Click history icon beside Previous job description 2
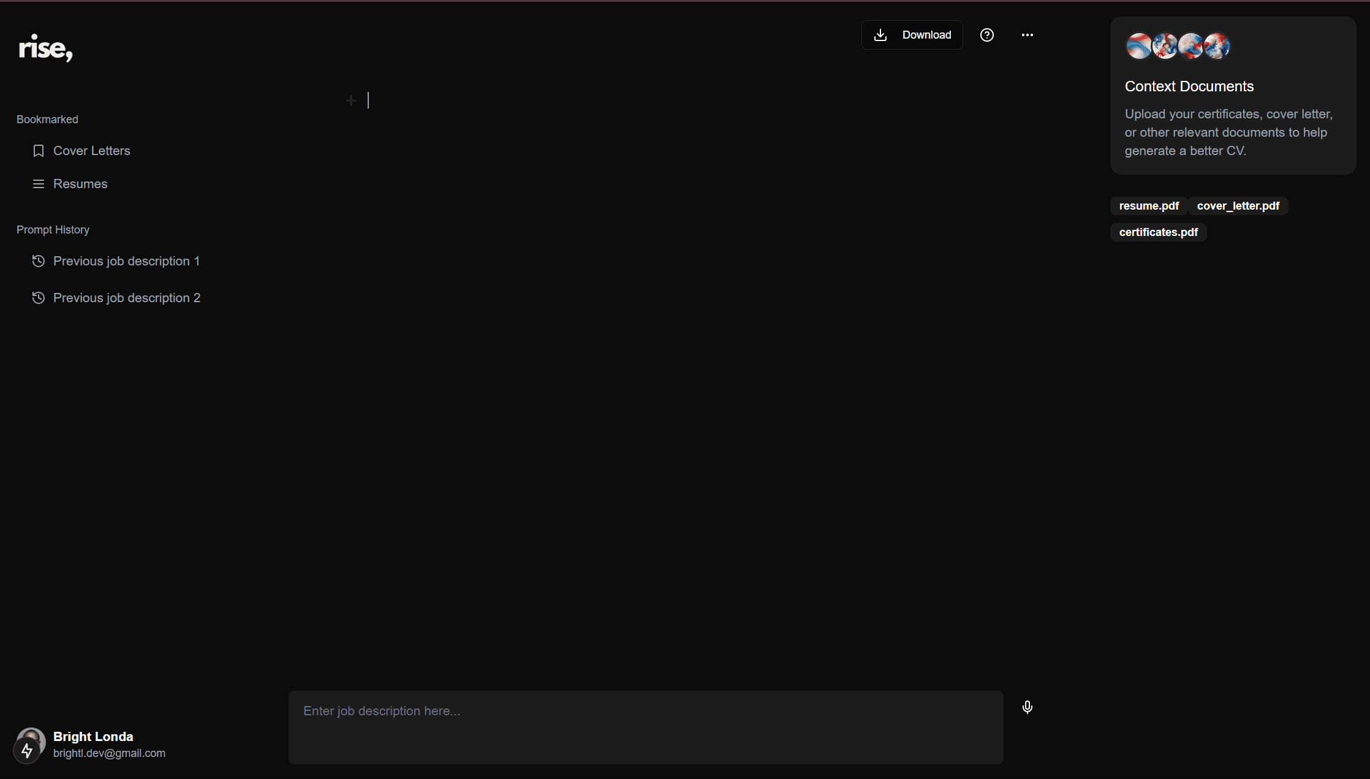The width and height of the screenshot is (1370, 779). [39, 298]
